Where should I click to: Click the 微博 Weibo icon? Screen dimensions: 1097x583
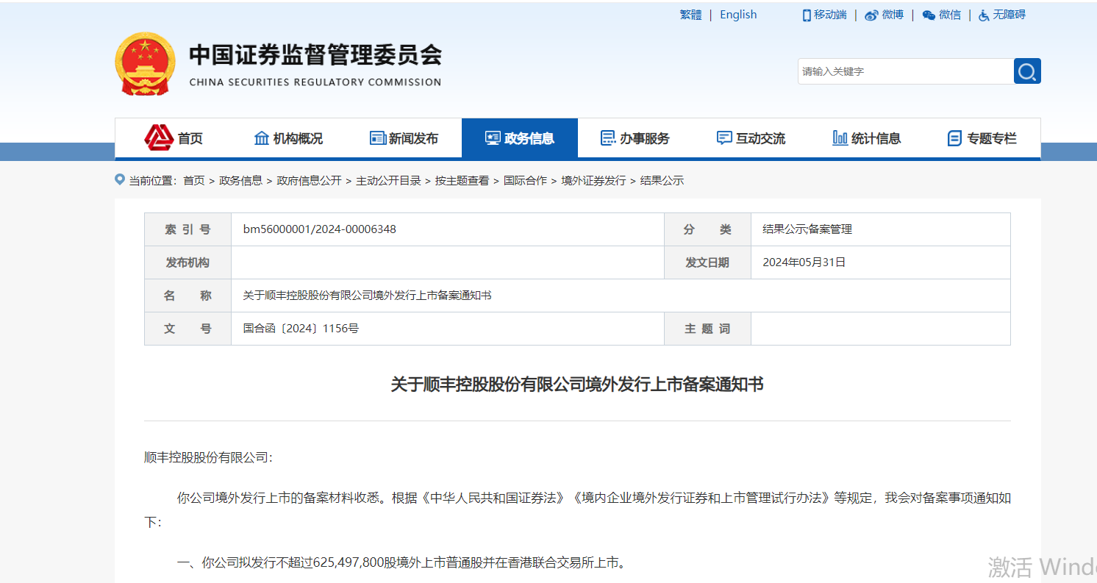click(870, 14)
